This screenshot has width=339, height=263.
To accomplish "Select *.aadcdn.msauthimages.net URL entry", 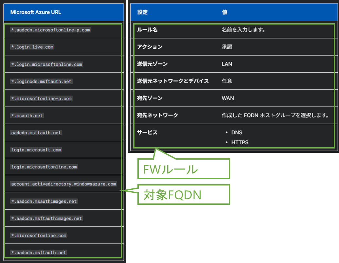I will [44, 201].
